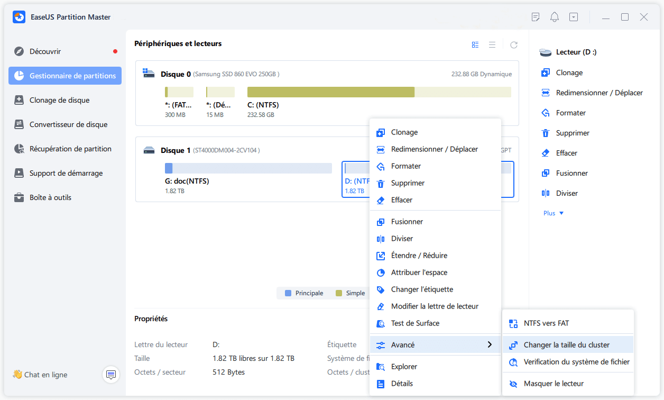Open the notifications bell icon
The width and height of the screenshot is (664, 400).
(x=555, y=17)
